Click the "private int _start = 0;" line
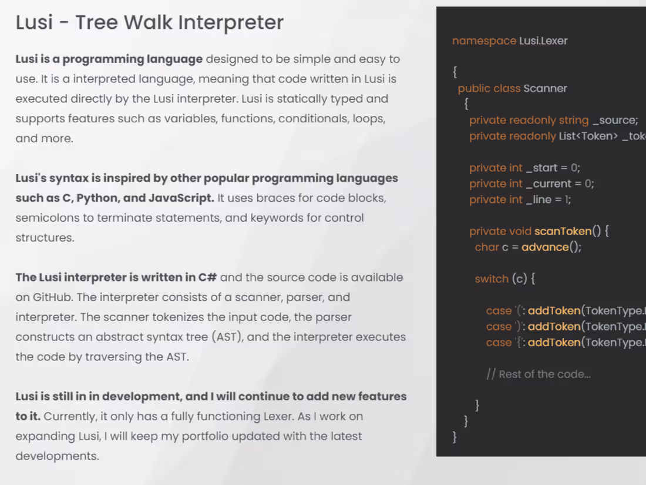 pos(524,168)
